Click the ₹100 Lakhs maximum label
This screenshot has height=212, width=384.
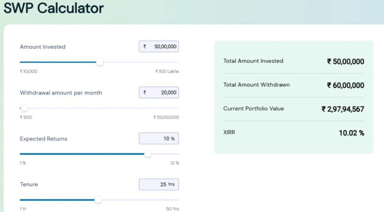pyautogui.click(x=168, y=71)
